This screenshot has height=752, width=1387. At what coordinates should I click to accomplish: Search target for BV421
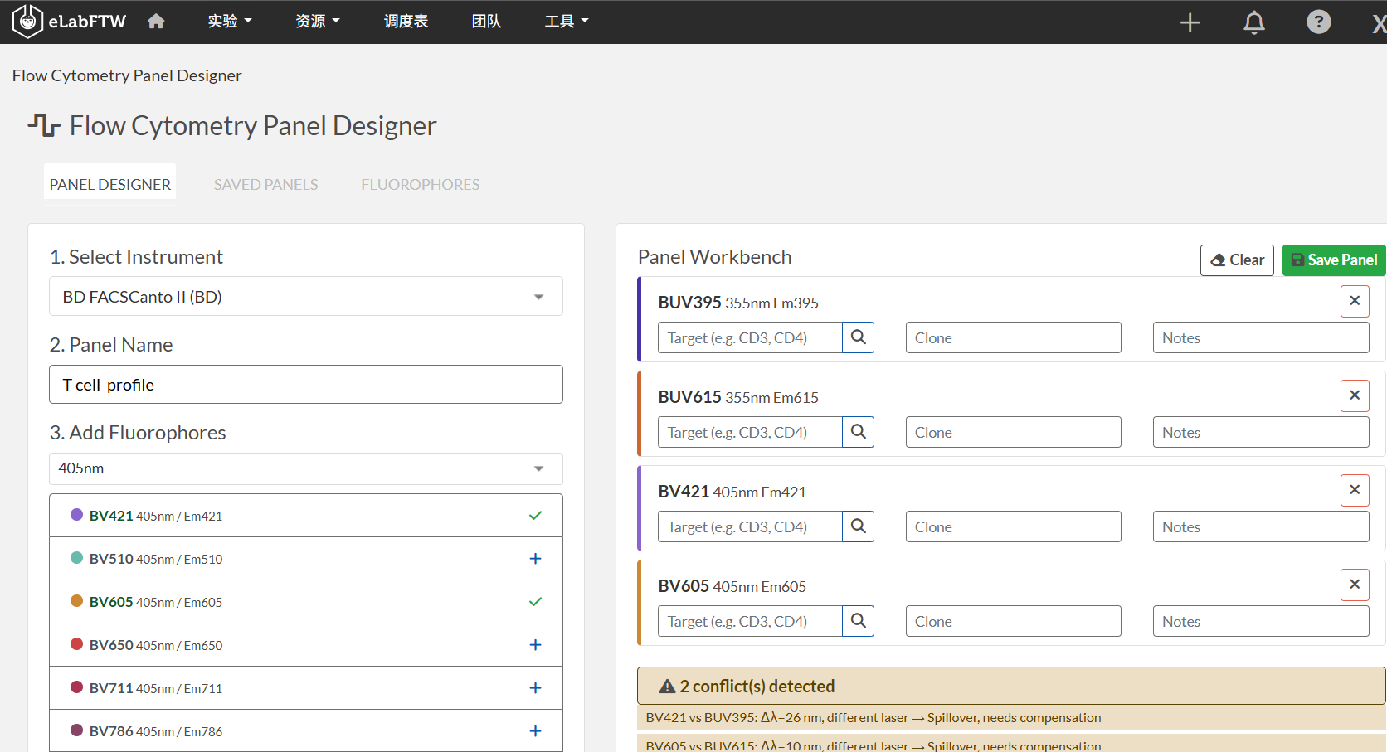coord(859,526)
